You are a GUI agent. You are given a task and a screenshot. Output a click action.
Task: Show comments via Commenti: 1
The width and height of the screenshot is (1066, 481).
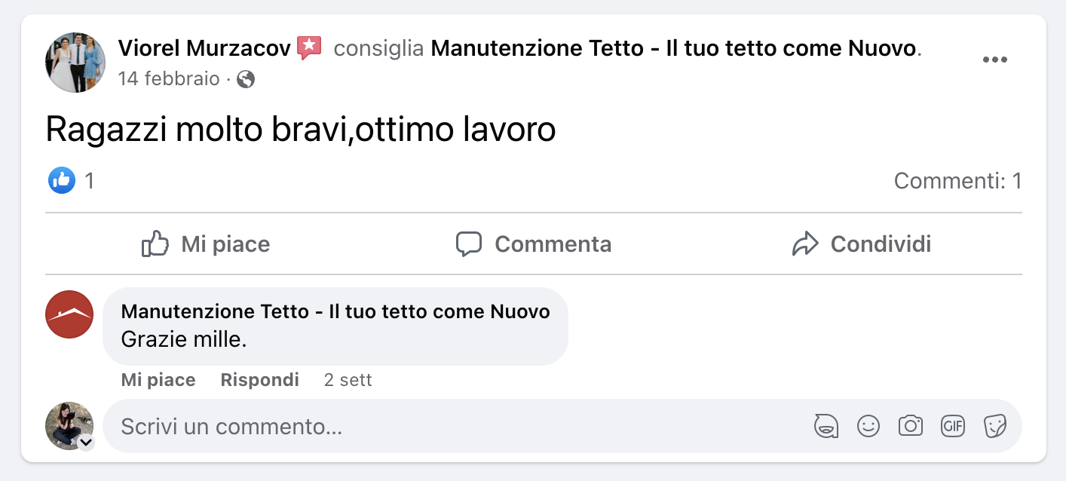click(957, 181)
